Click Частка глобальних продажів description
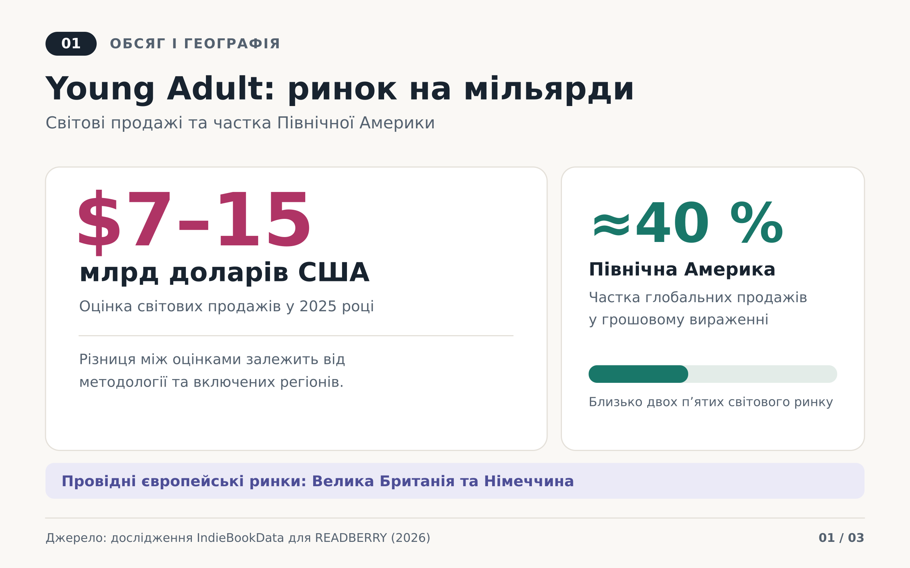 (698, 309)
